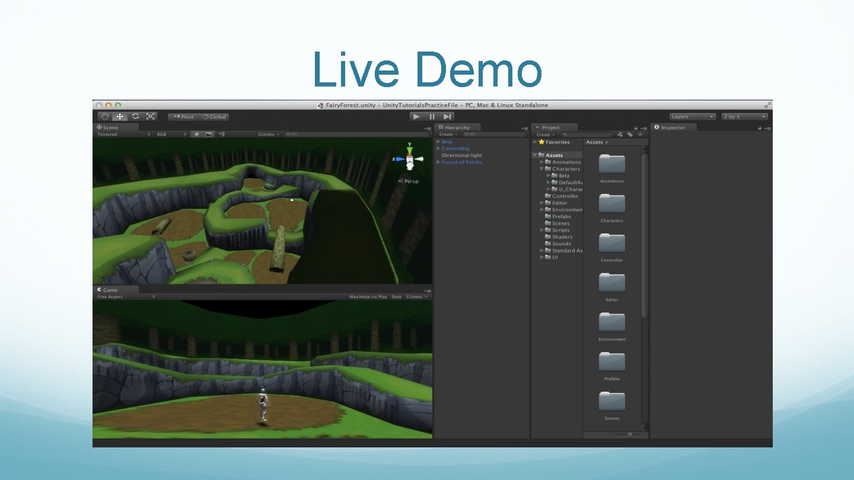Click the Favorites star in the Project panel

(541, 142)
